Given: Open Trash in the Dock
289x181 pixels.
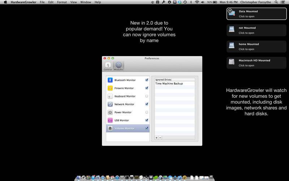Looking at the screenshot, I should click(x=211, y=178).
